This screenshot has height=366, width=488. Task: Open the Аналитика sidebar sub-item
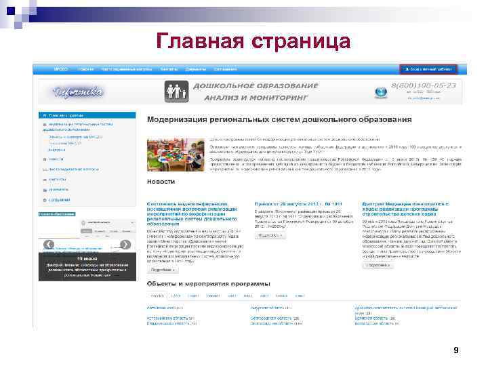tap(57, 150)
